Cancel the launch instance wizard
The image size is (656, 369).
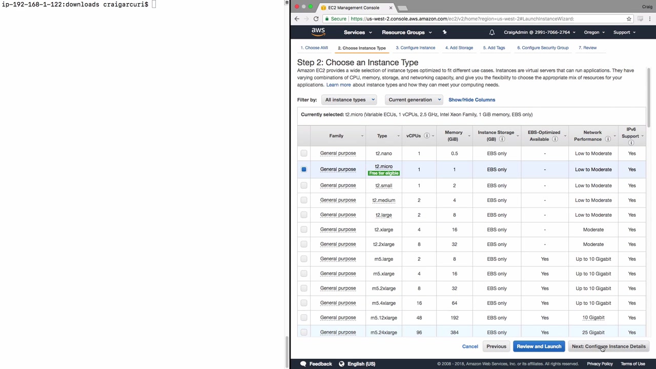pos(470,346)
